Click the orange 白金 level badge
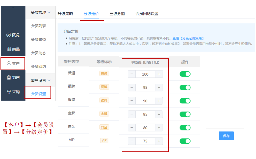 [x=104, y=127]
